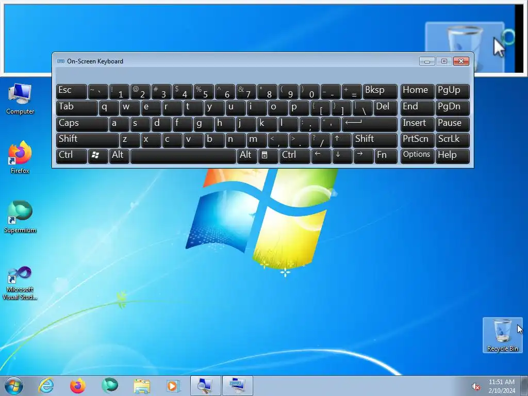Launch Firefox from the taskbar

click(78, 386)
